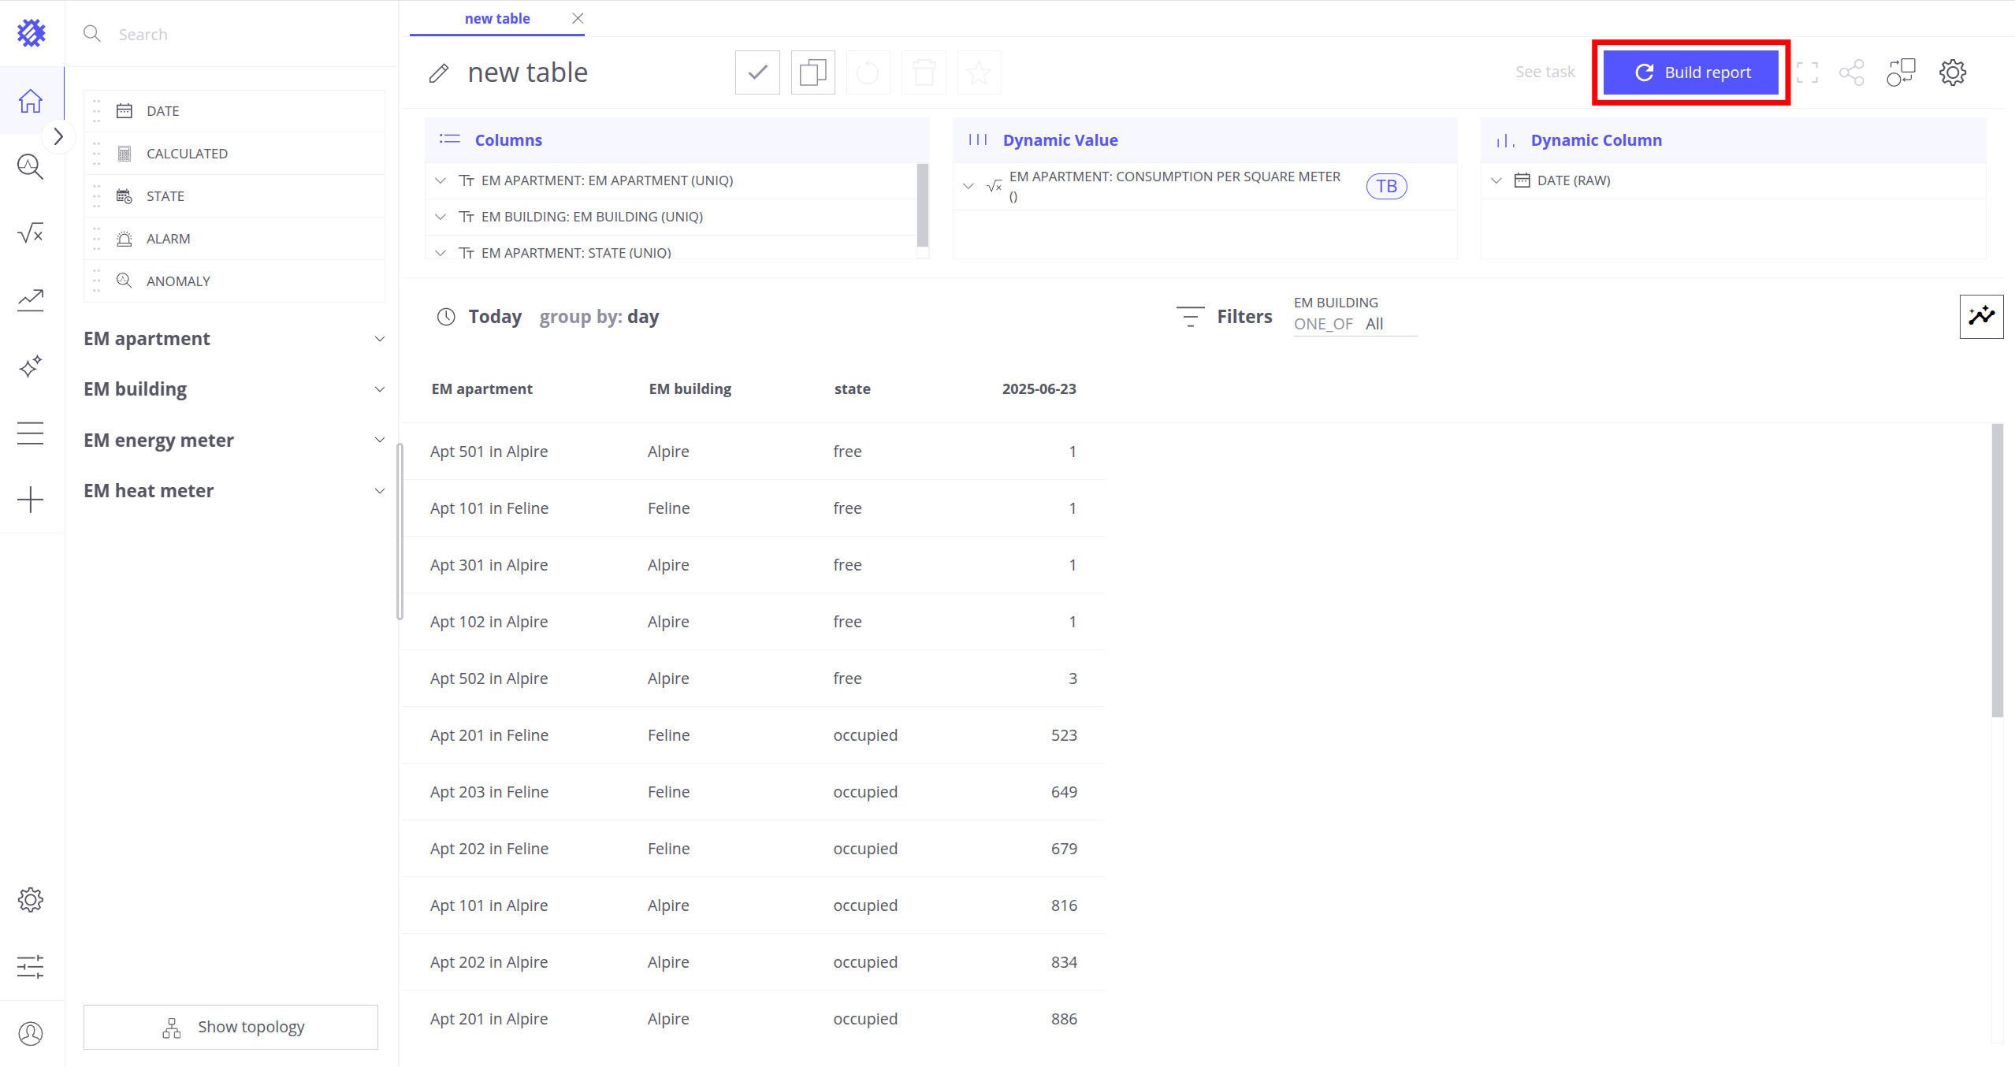Open the formula square-root sidebar icon
Viewport: 2015px width, 1067px height.
click(31, 233)
